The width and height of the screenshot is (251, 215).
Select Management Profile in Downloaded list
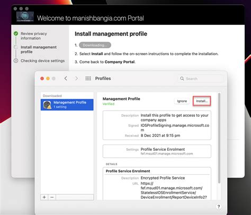pos(67,105)
